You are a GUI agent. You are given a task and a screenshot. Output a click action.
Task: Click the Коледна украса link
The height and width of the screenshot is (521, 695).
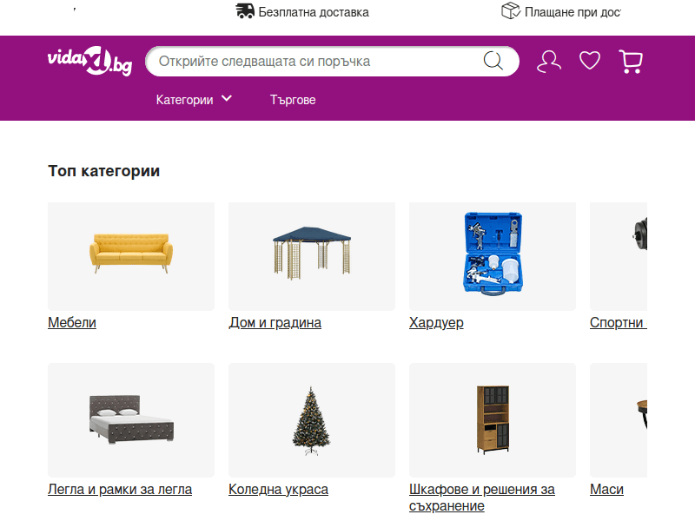pyautogui.click(x=278, y=489)
